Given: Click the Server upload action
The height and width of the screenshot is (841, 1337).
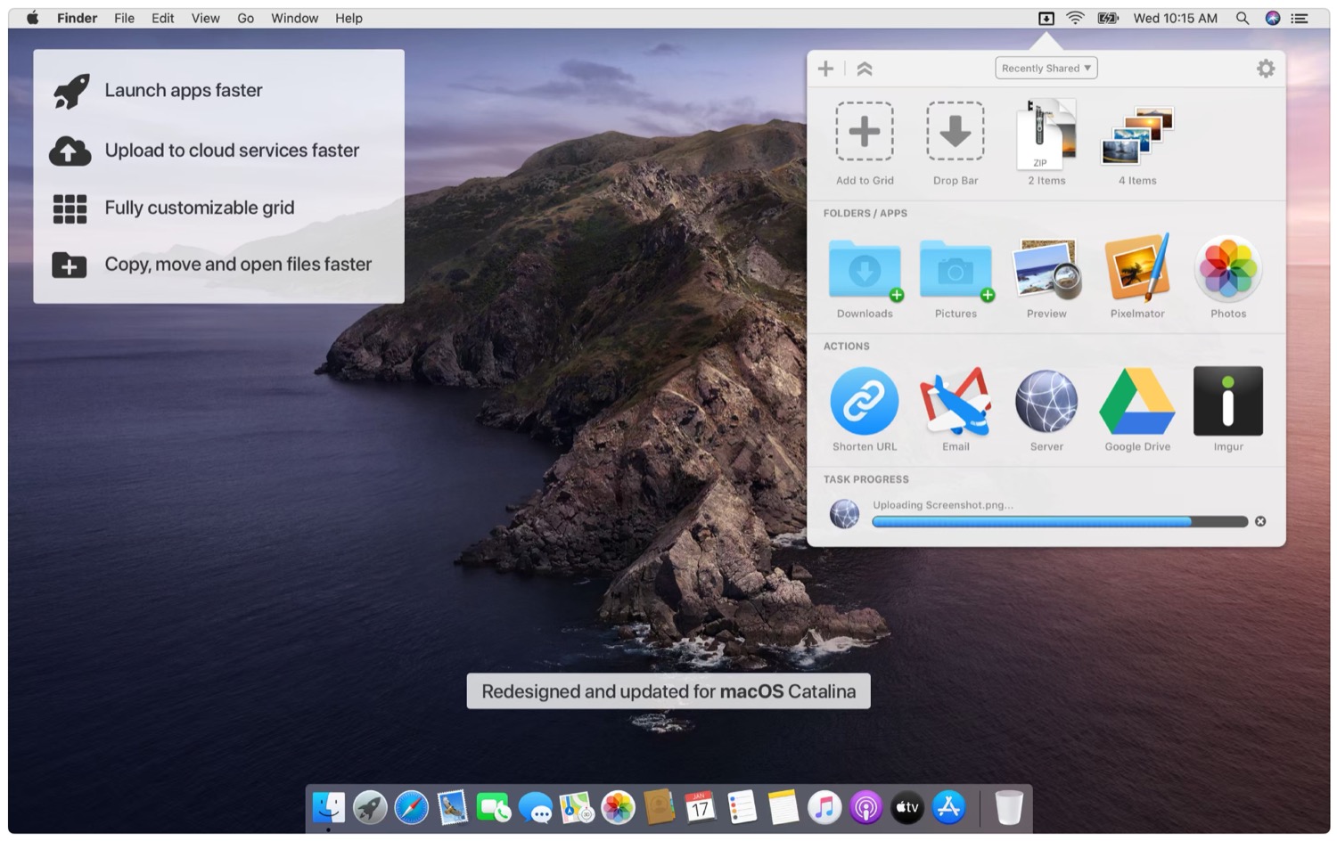Looking at the screenshot, I should (1046, 402).
